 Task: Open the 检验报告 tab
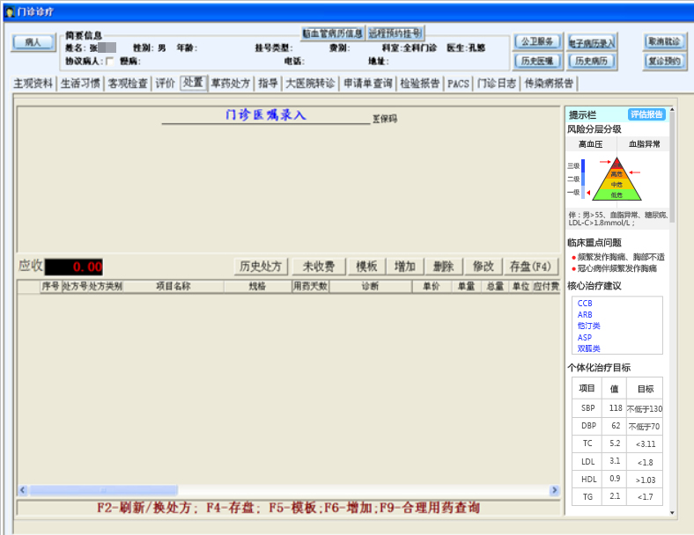(420, 84)
